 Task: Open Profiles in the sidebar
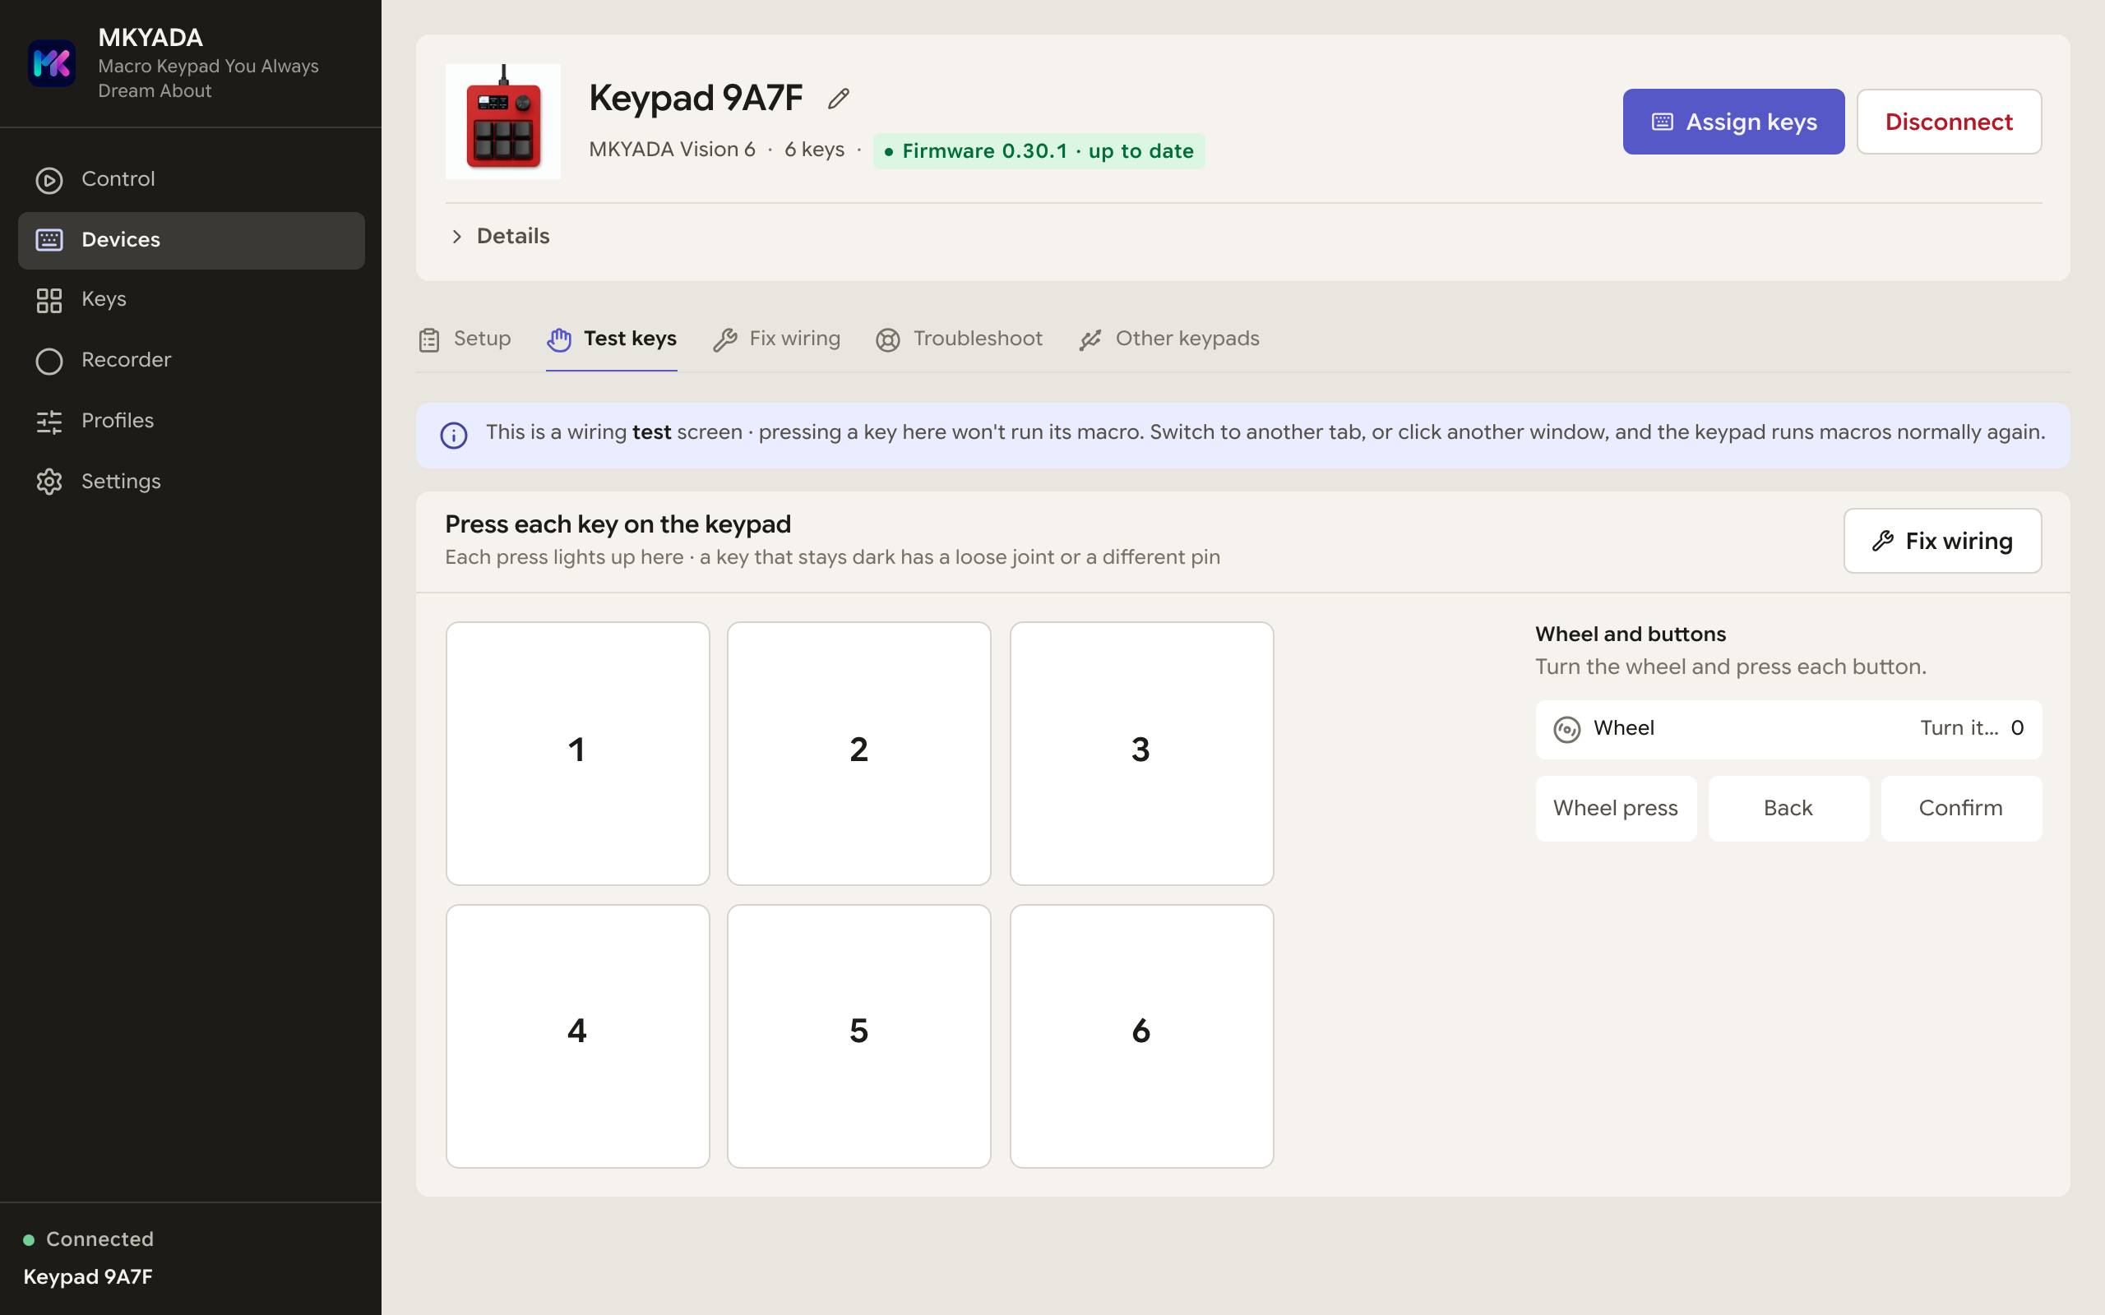pos(192,421)
